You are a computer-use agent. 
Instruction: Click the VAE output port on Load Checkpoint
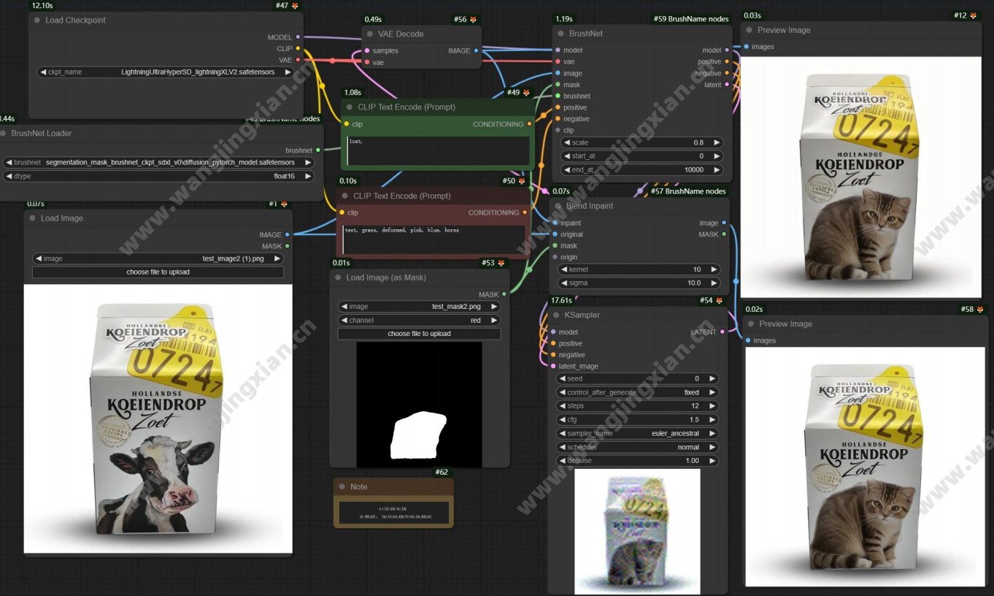click(x=298, y=60)
